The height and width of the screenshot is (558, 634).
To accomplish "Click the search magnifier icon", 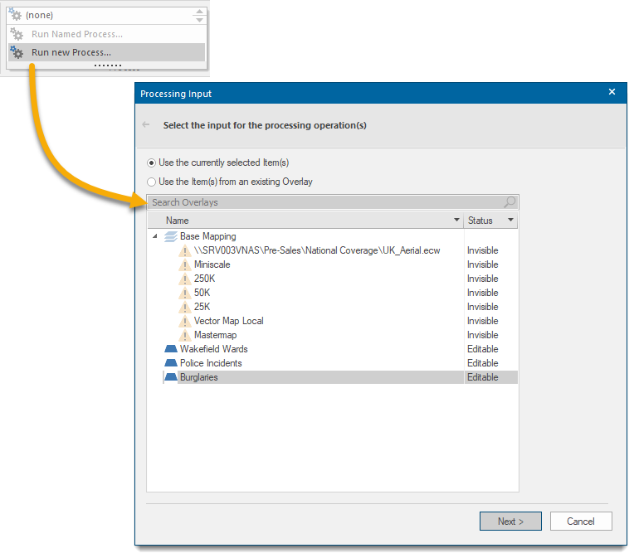I will pos(510,202).
